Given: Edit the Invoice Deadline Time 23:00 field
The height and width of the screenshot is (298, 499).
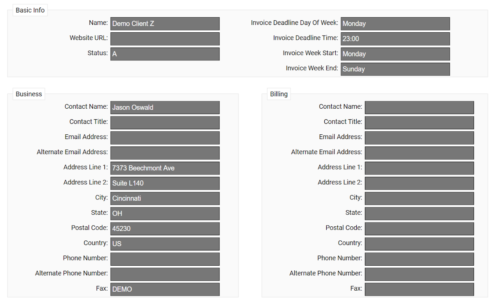Looking at the screenshot, I should [395, 39].
